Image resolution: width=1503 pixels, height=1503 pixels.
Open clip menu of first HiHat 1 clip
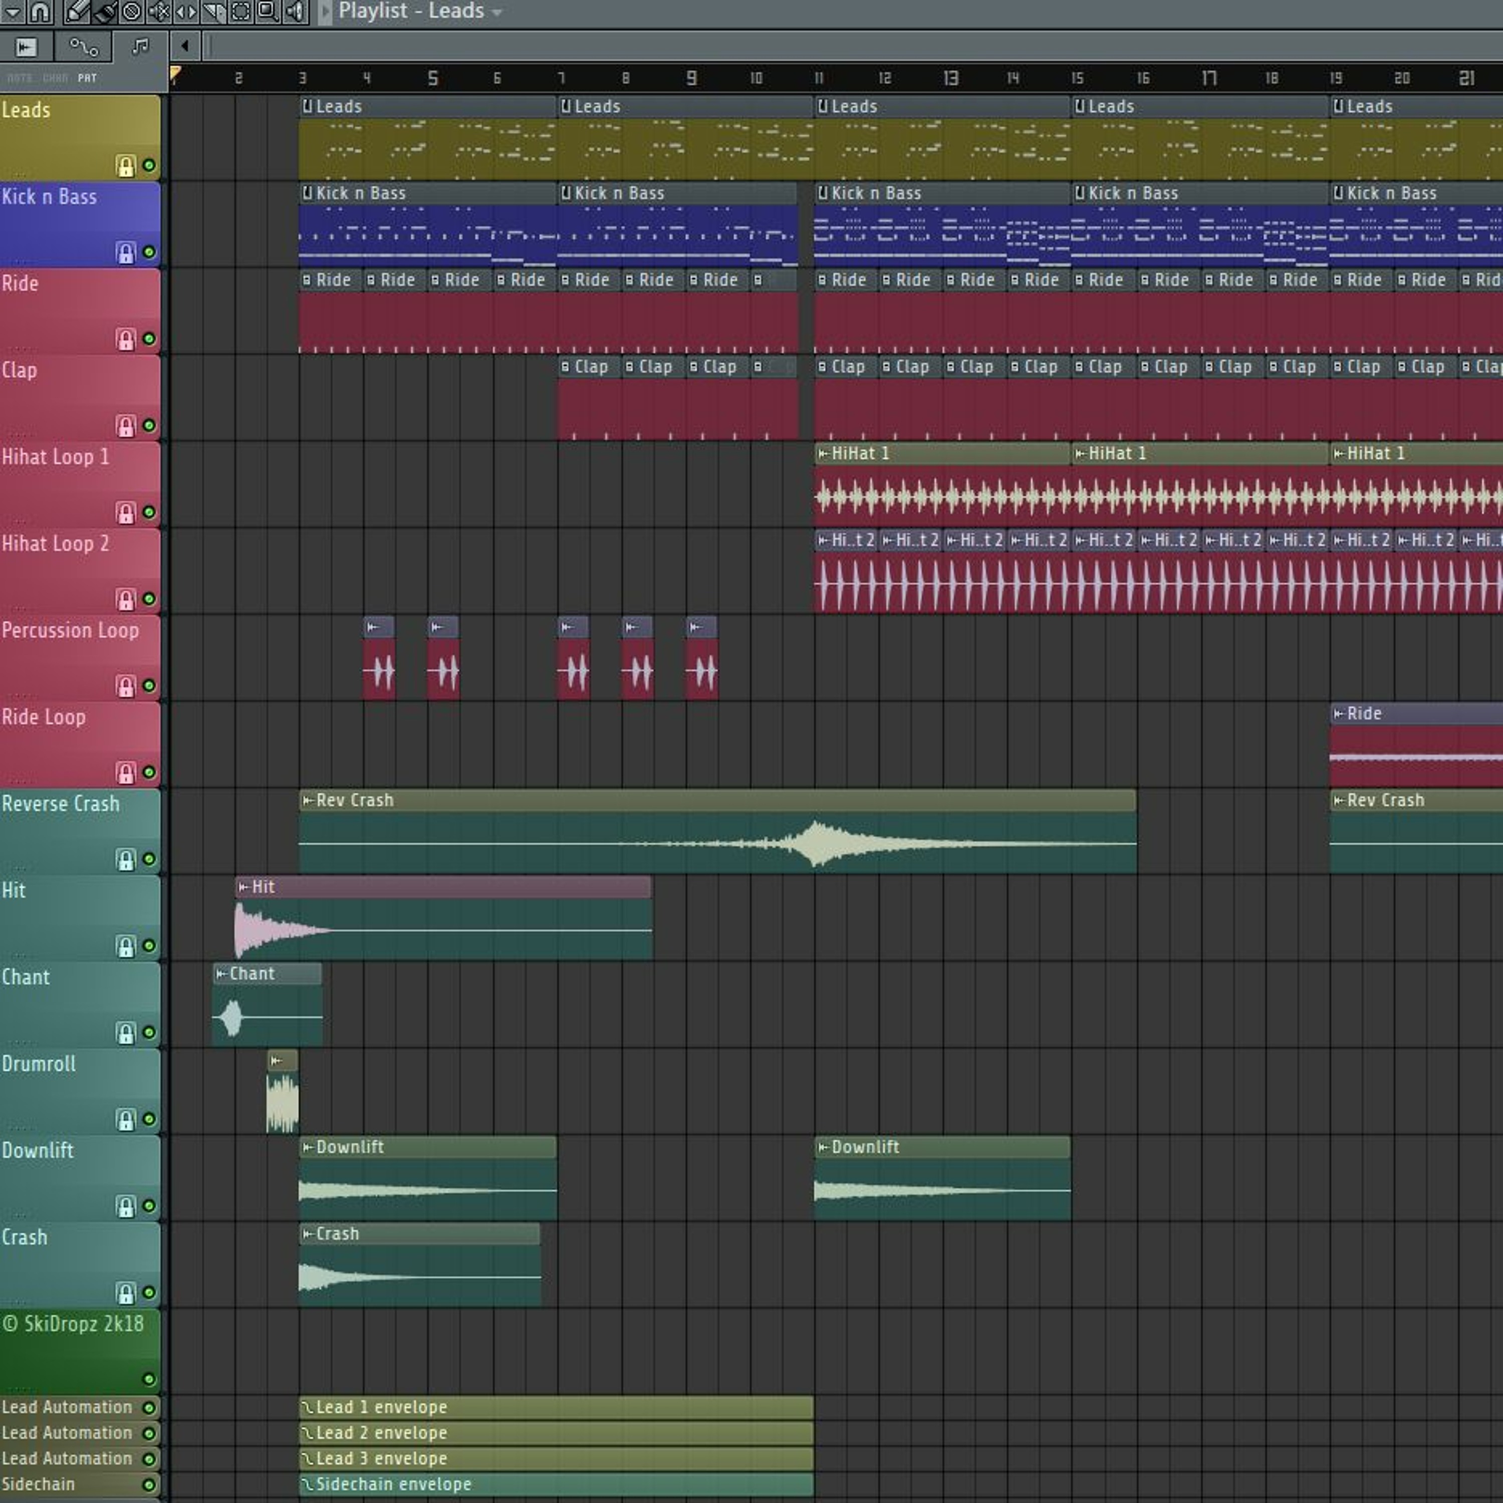click(x=823, y=453)
